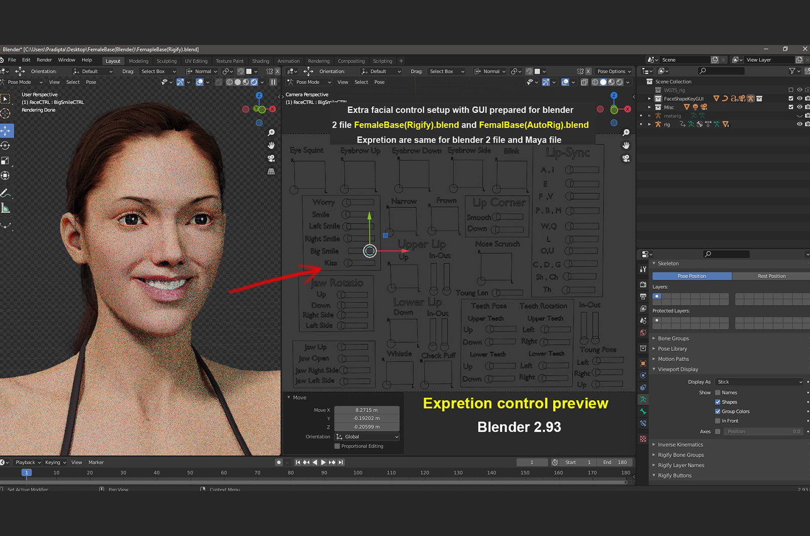Open Pose Mode dropdown in User Perspective viewport
Screen dimensions: 810x536
(x=21, y=82)
